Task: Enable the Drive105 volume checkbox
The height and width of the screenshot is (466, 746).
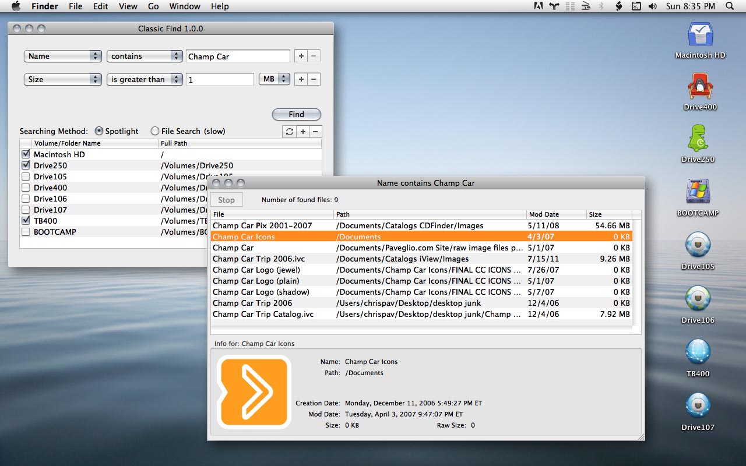Action: tap(26, 176)
